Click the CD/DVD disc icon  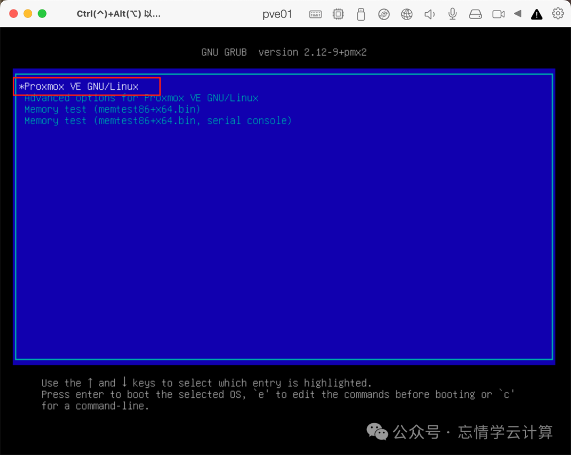pyautogui.click(x=384, y=14)
